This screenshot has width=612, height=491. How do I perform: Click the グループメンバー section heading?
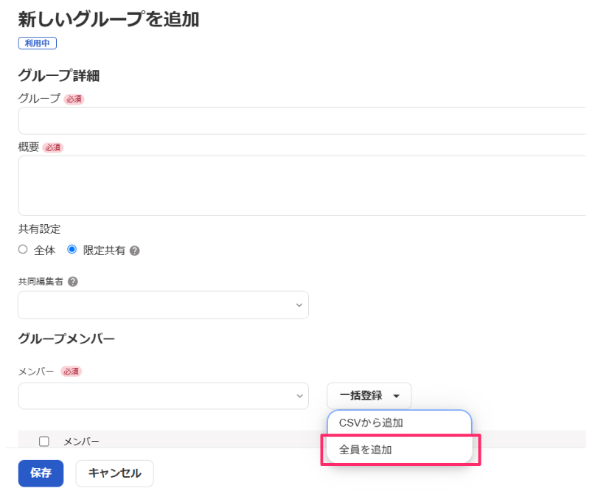66,338
